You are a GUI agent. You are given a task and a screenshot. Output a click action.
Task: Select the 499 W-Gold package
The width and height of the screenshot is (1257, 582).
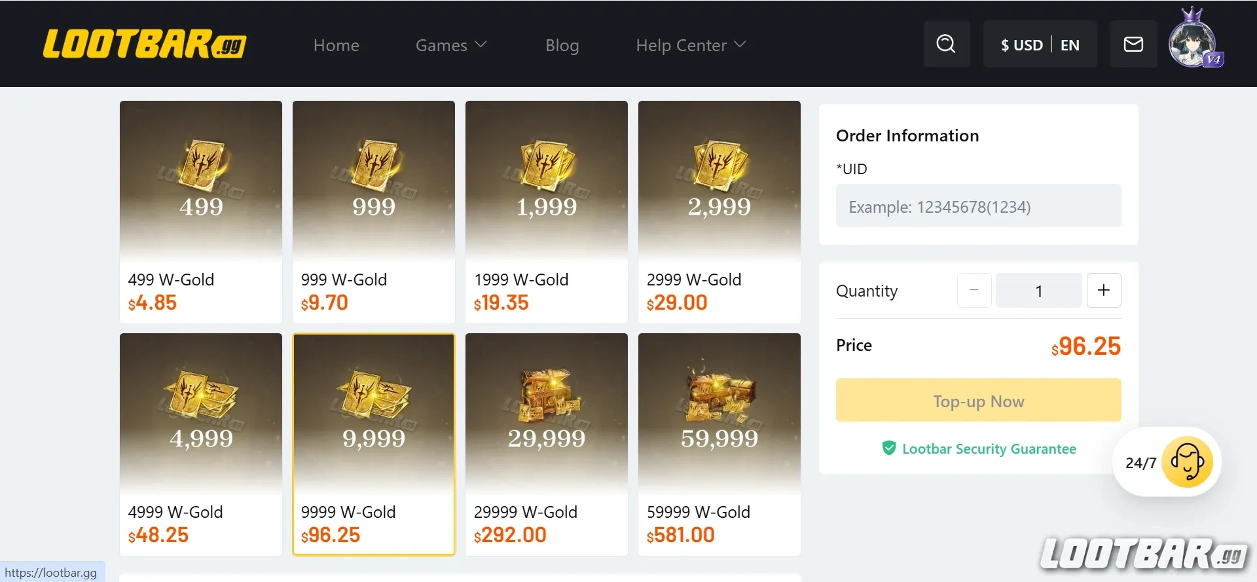click(x=200, y=211)
